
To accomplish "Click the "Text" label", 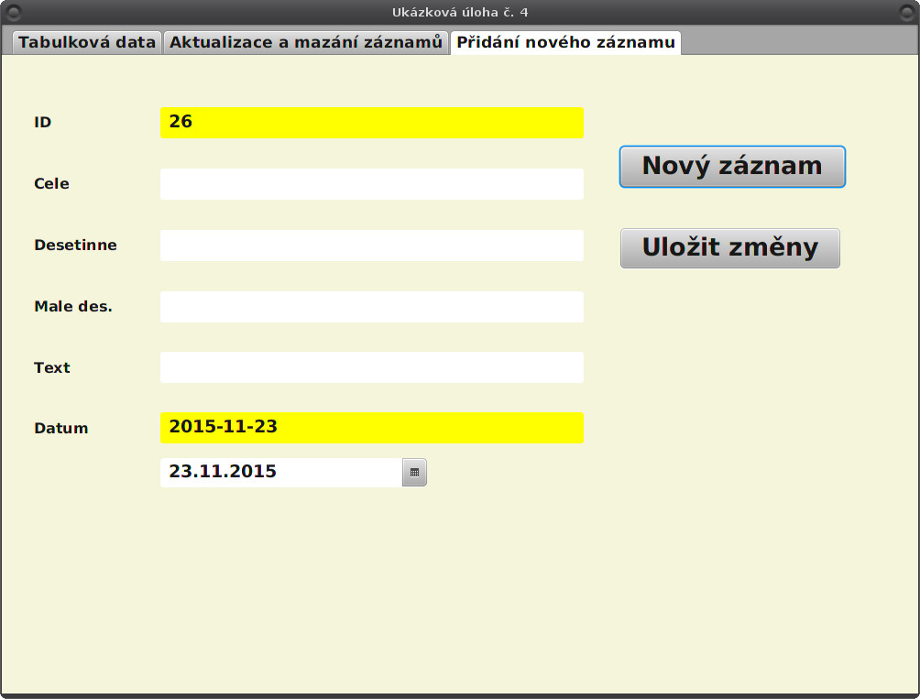I will 50,366.
